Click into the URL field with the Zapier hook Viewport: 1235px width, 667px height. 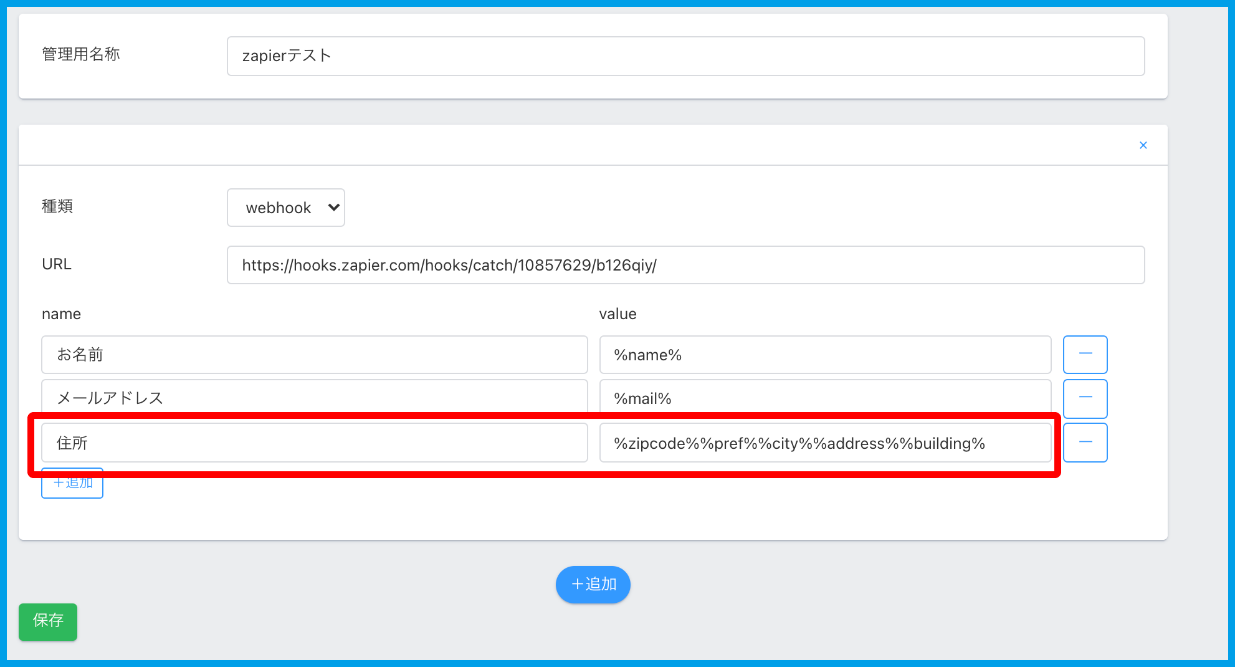(x=685, y=265)
